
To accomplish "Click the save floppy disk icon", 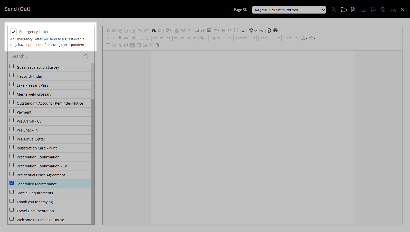I will point(383,10).
